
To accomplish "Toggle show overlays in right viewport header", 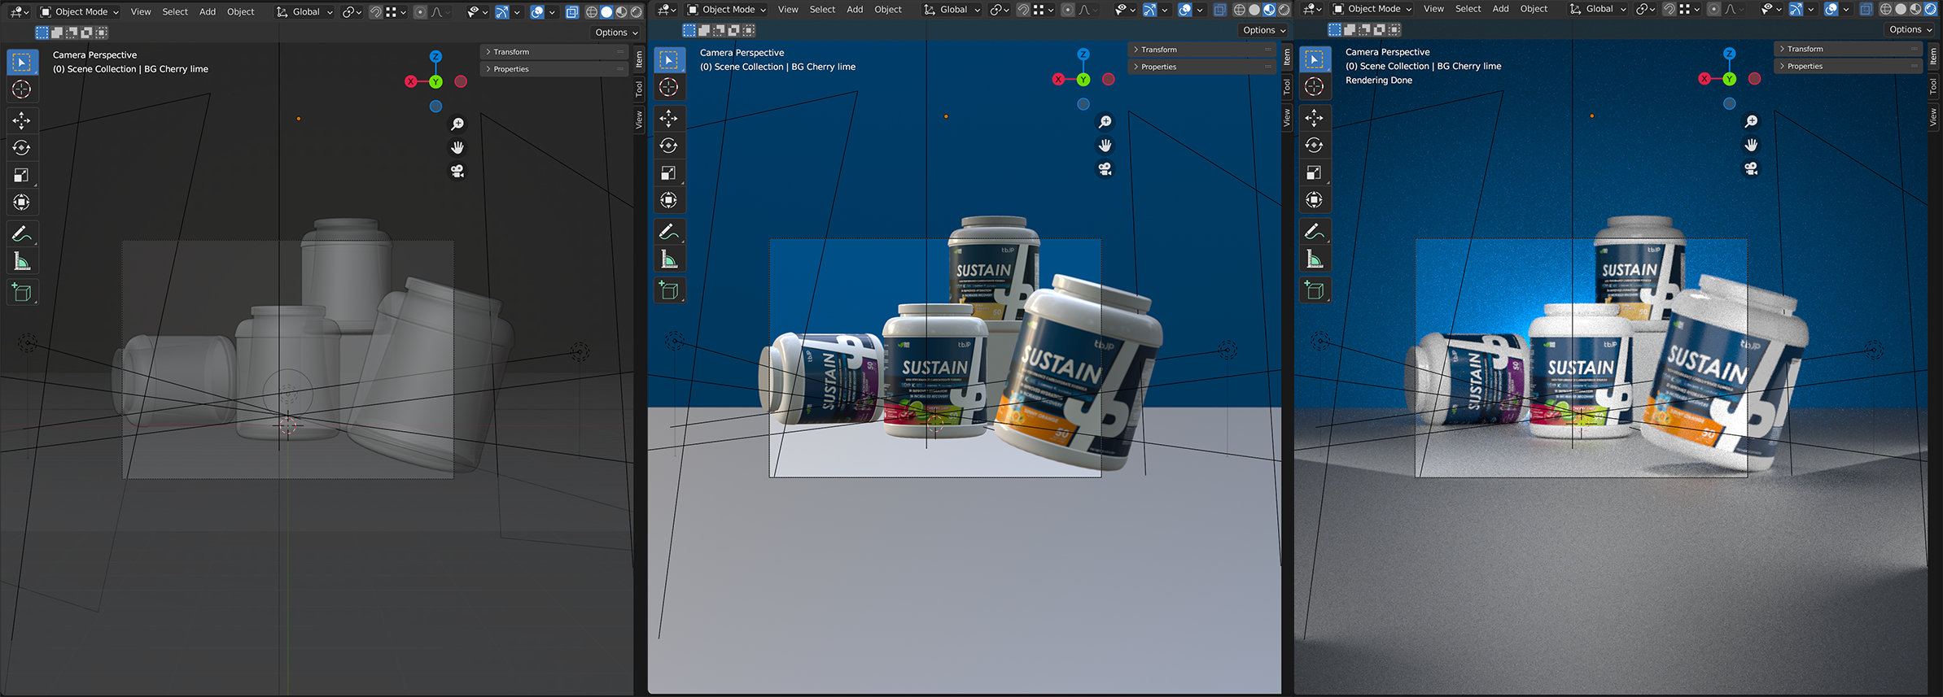I will (1831, 9).
